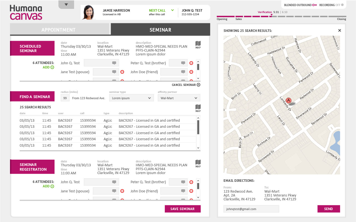Expand the Next Call chevron

172,10
